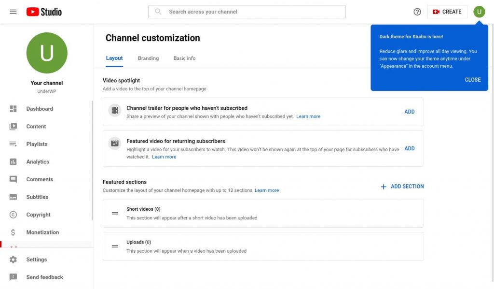Switch to the Basic info tab
This screenshot has height=289, width=494.
[184, 58]
